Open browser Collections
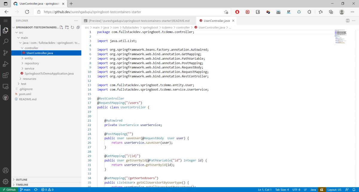The height and width of the screenshot is (192, 359). tap(331, 12)
